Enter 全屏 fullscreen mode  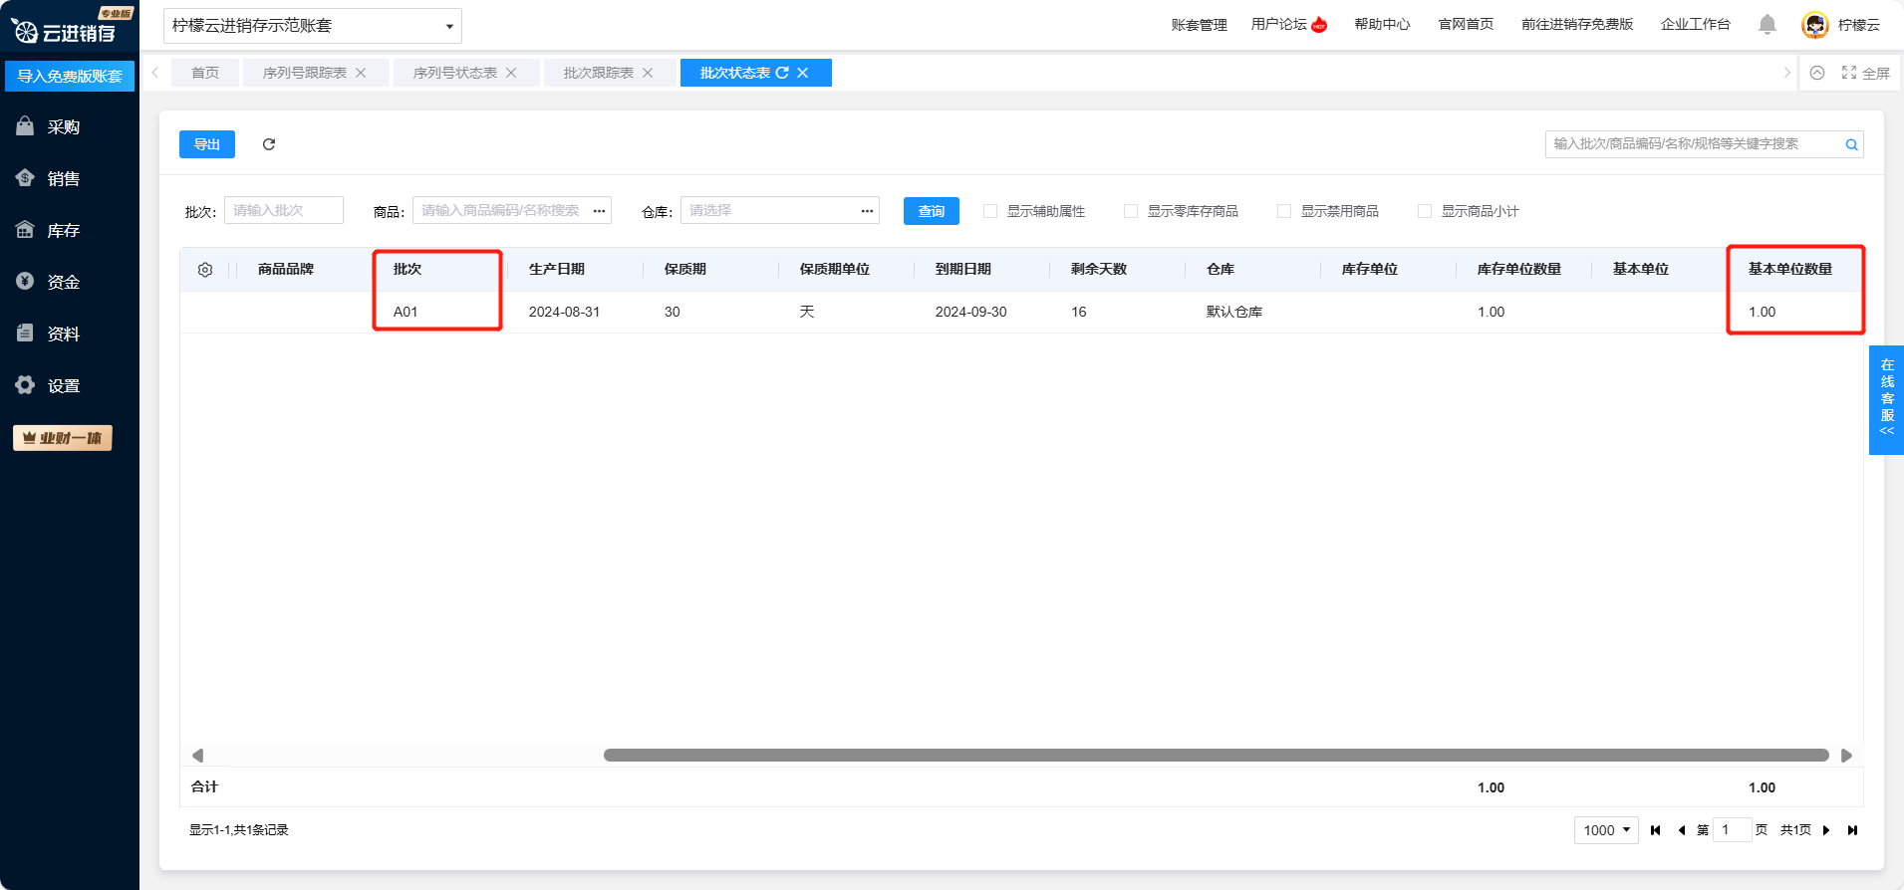(1866, 73)
